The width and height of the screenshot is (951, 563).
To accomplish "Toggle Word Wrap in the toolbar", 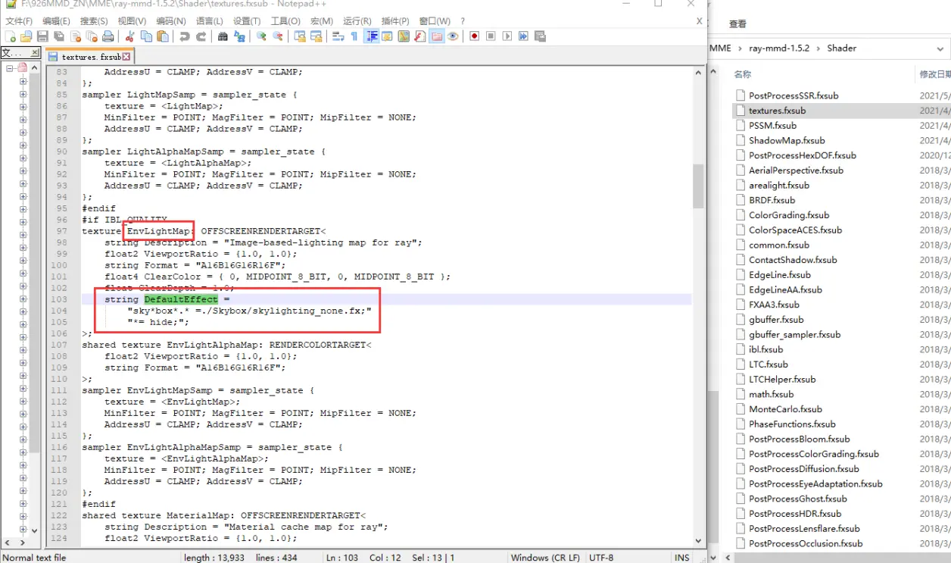I will tap(338, 36).
